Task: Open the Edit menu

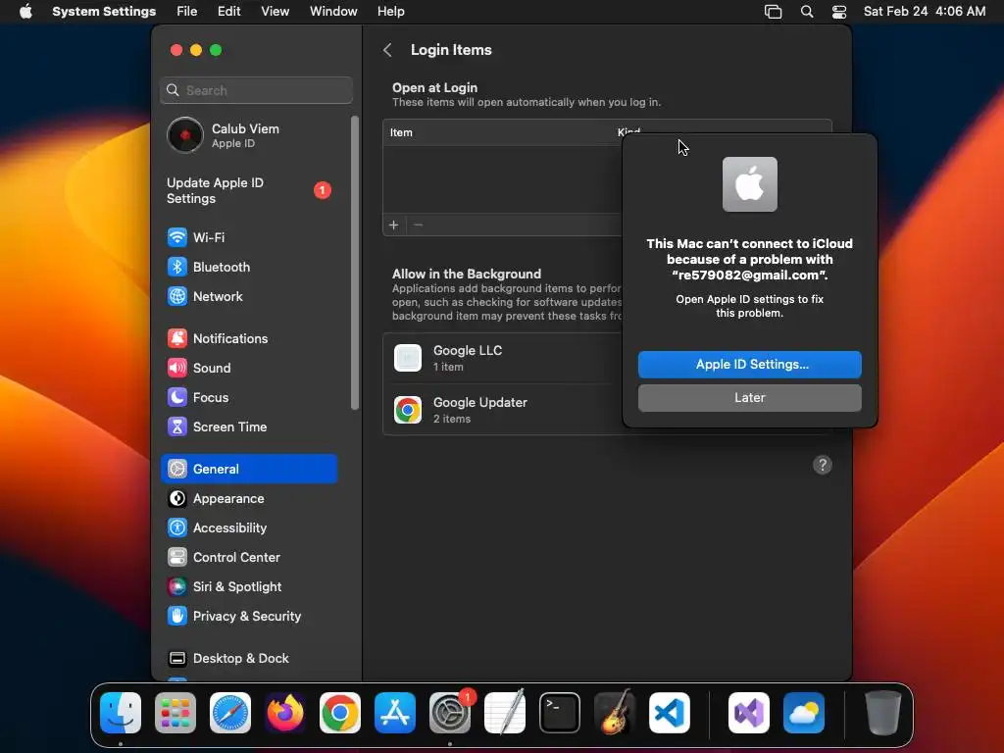Action: (x=228, y=12)
